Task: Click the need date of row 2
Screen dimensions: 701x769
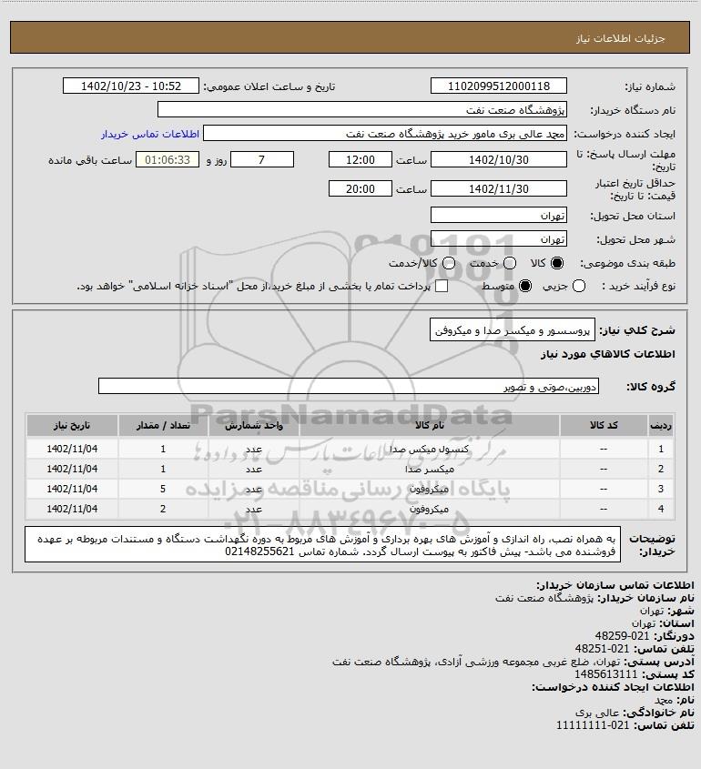Action: [72, 469]
